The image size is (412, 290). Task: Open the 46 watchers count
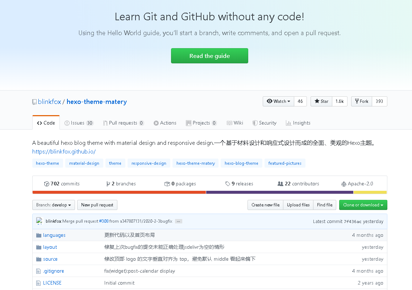300,101
